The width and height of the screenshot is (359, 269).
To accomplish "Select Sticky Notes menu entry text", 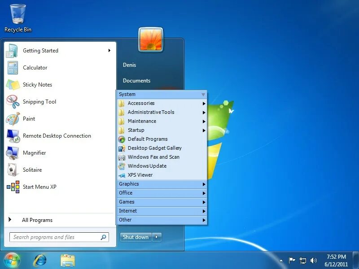I will (37, 85).
